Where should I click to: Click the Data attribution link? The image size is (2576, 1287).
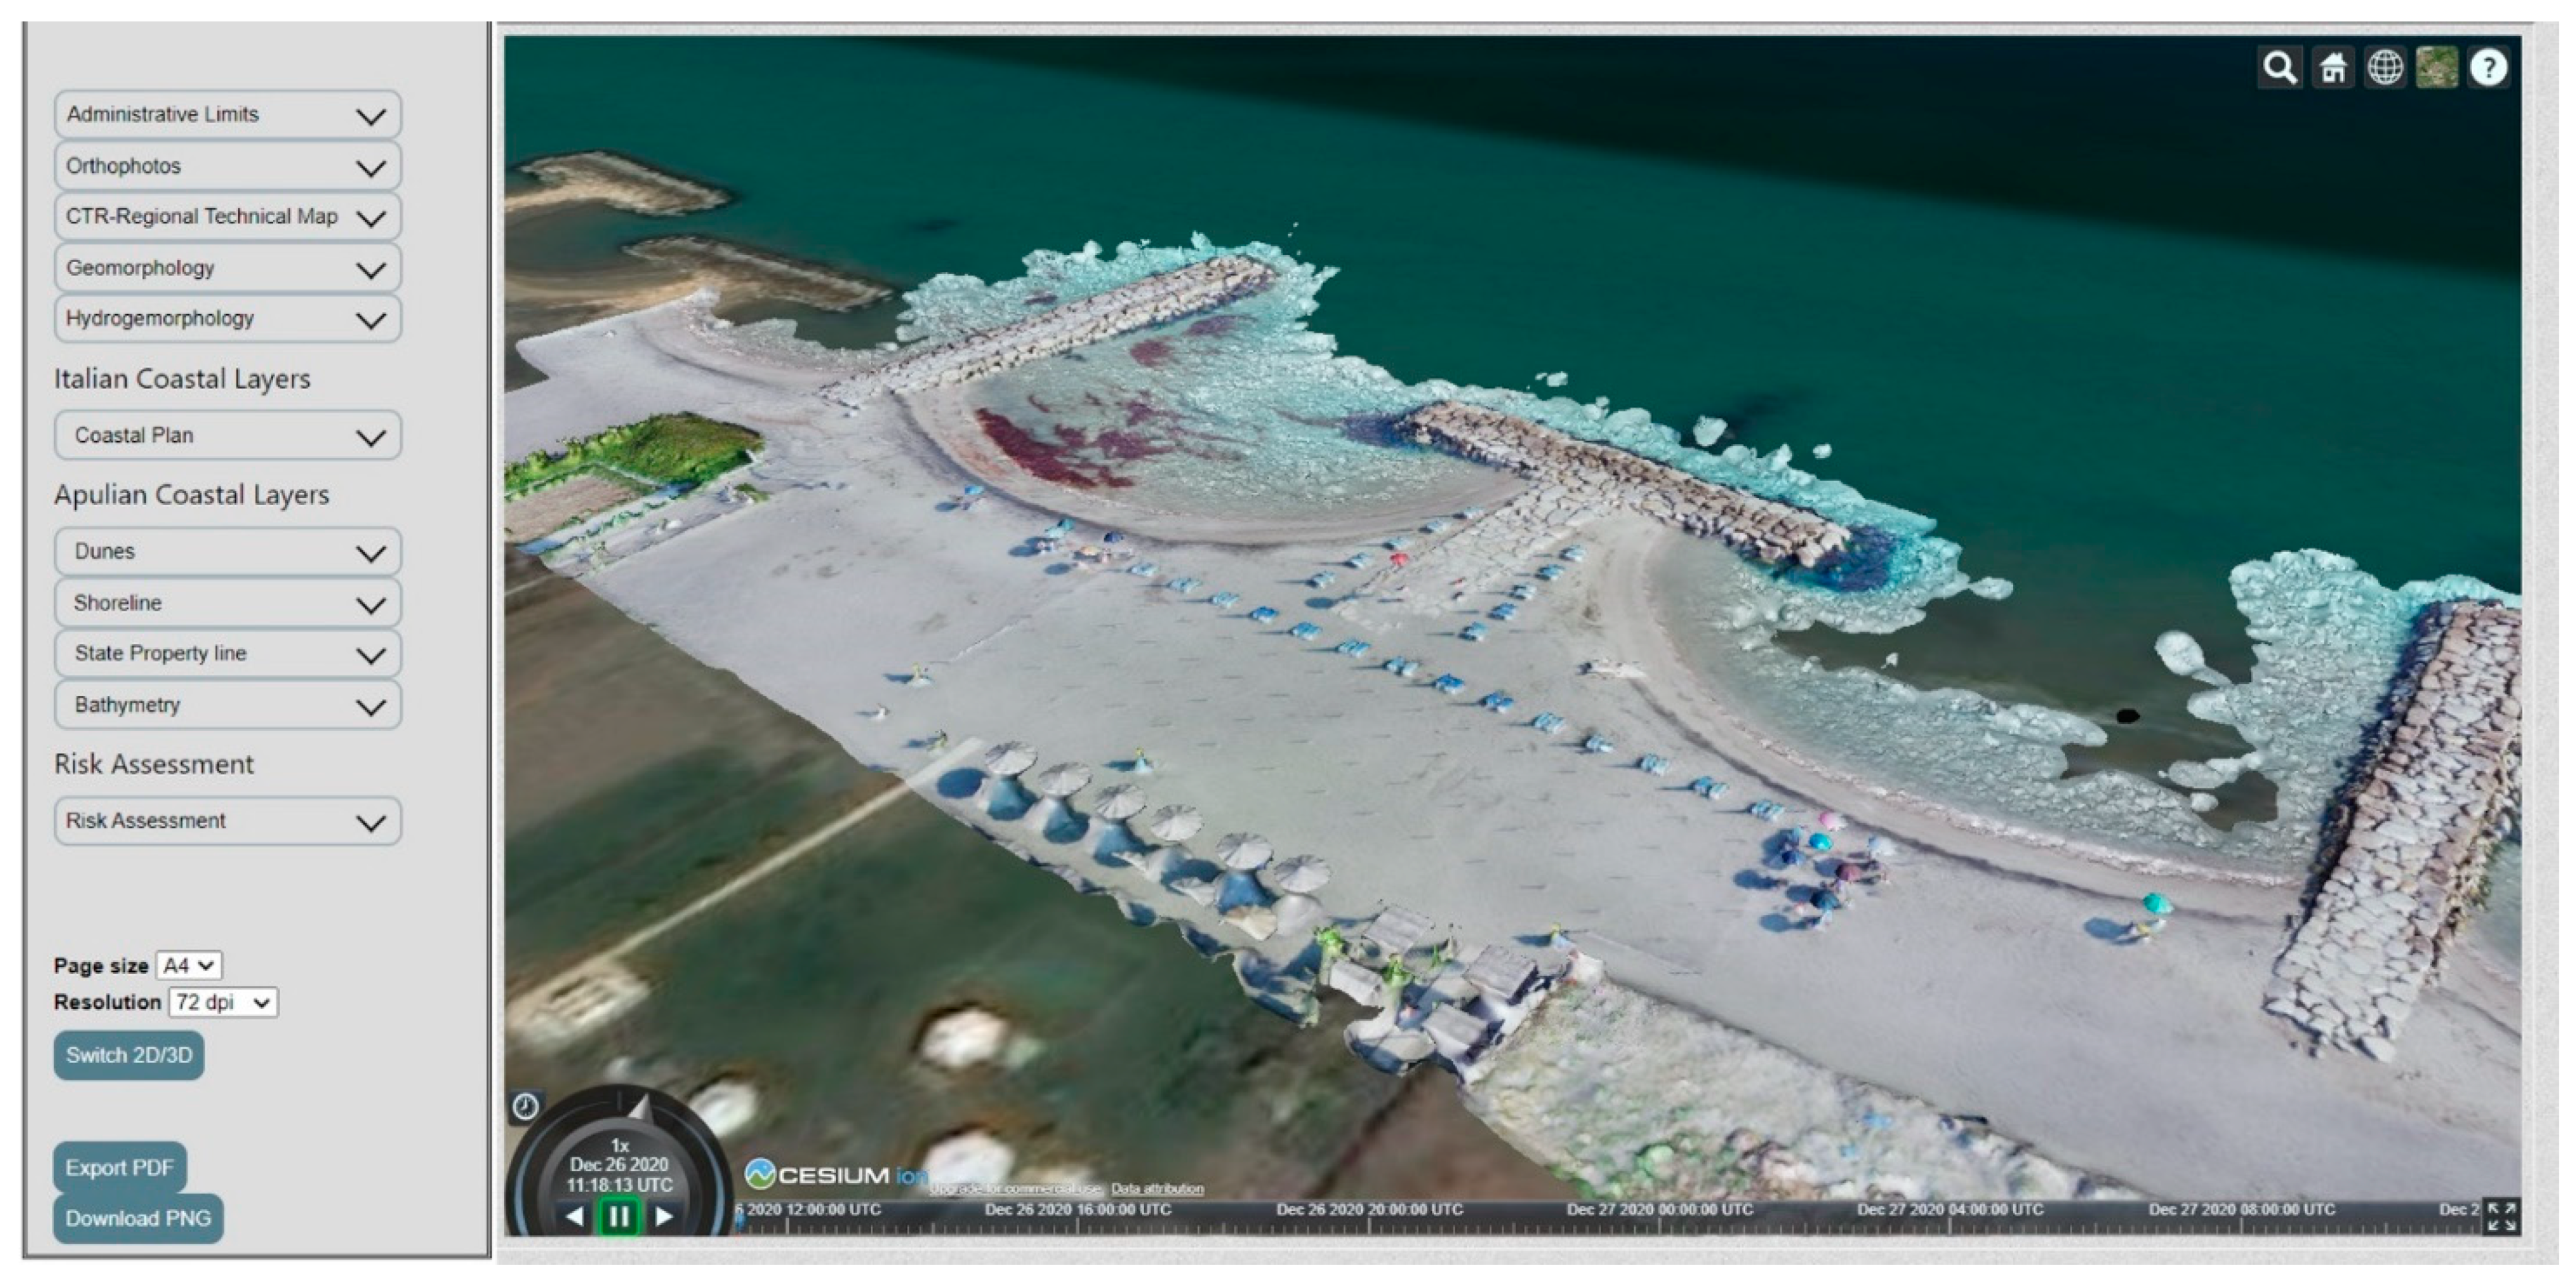pyautogui.click(x=1157, y=1189)
